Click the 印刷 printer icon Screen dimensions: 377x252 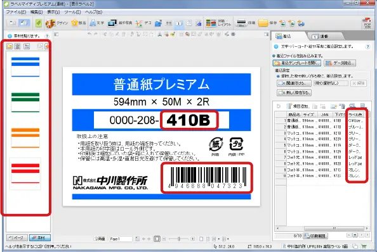241,23
